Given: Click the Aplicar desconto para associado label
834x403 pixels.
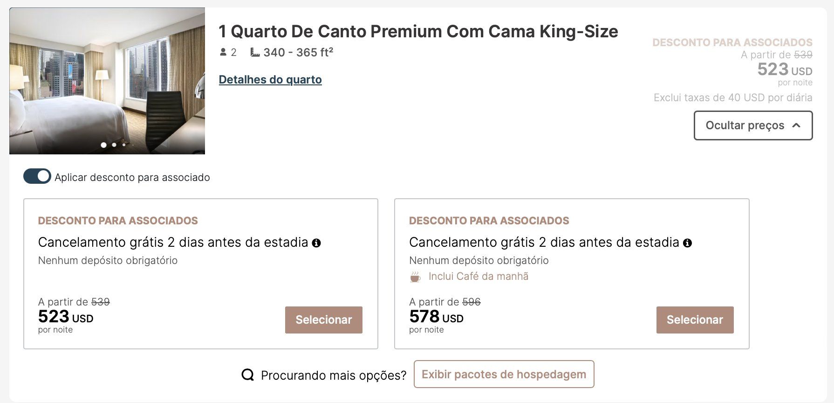Looking at the screenshot, I should click(132, 177).
